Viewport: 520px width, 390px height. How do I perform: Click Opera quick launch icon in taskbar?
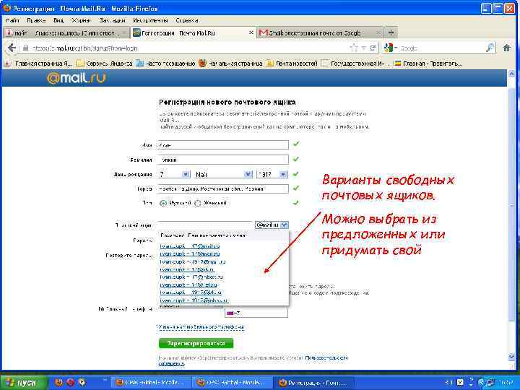70,382
